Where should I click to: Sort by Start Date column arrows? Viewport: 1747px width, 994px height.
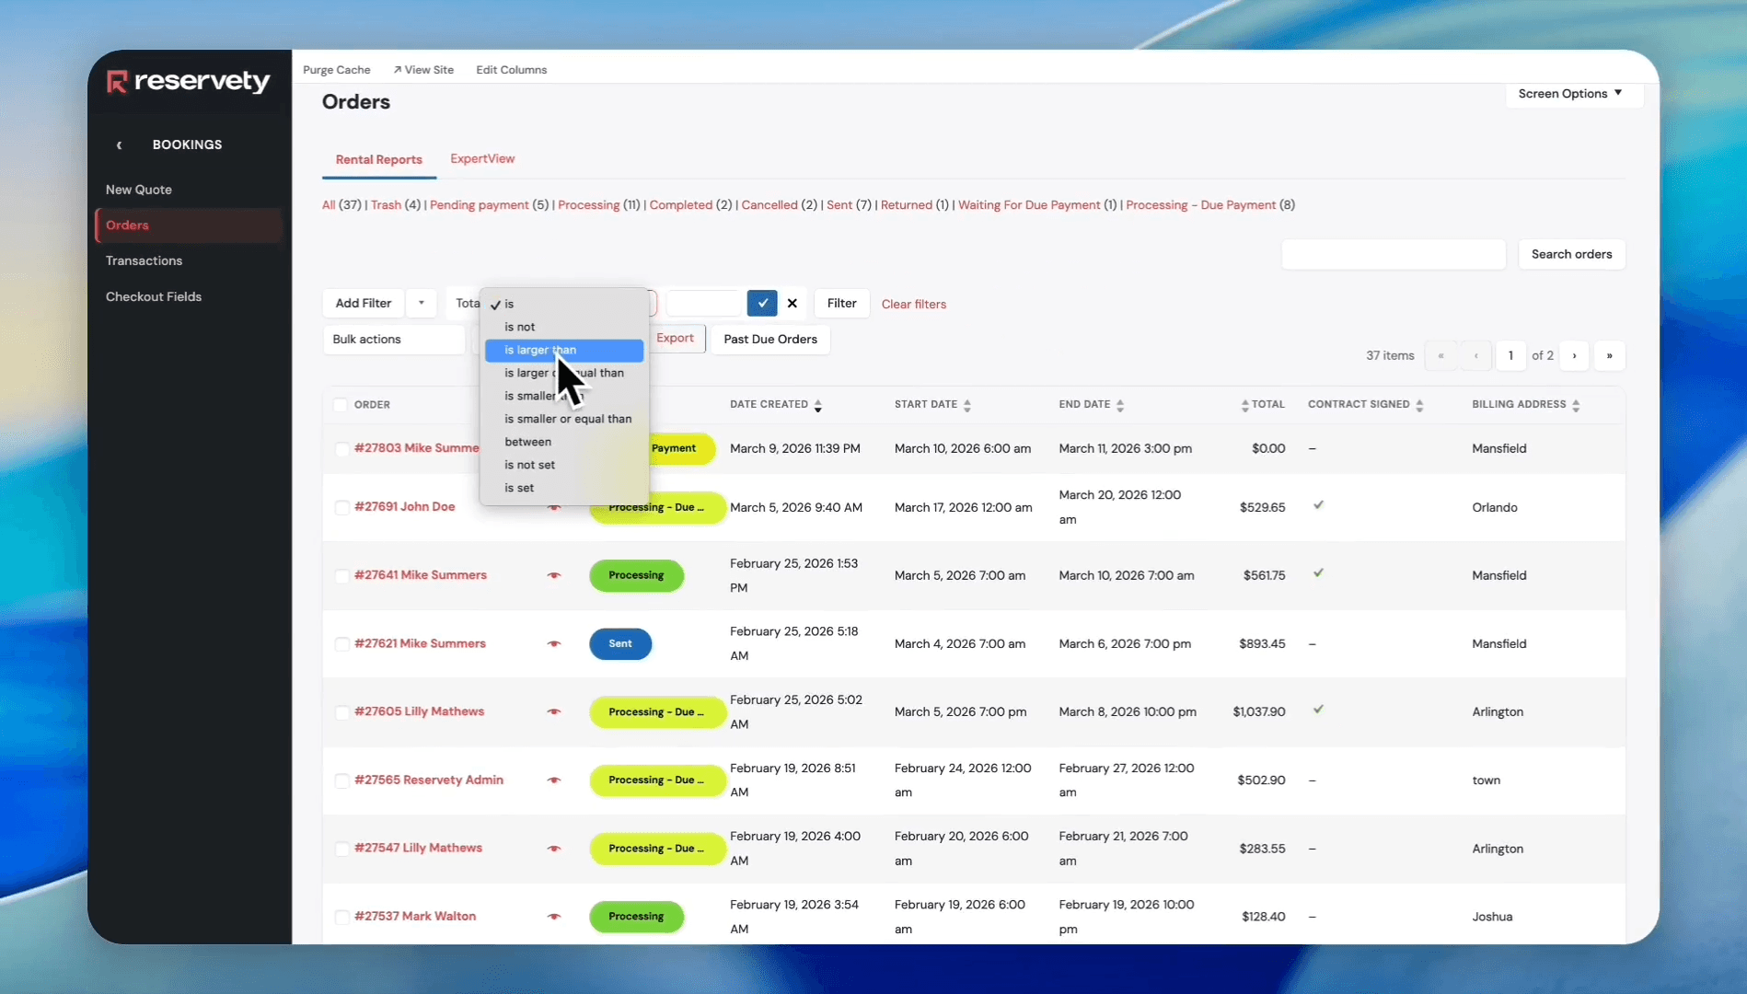click(967, 405)
